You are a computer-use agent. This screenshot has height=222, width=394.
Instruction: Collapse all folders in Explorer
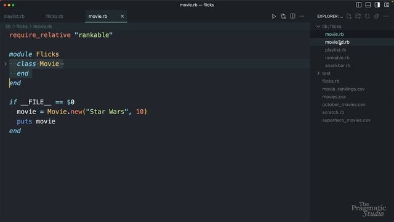tap(376, 16)
